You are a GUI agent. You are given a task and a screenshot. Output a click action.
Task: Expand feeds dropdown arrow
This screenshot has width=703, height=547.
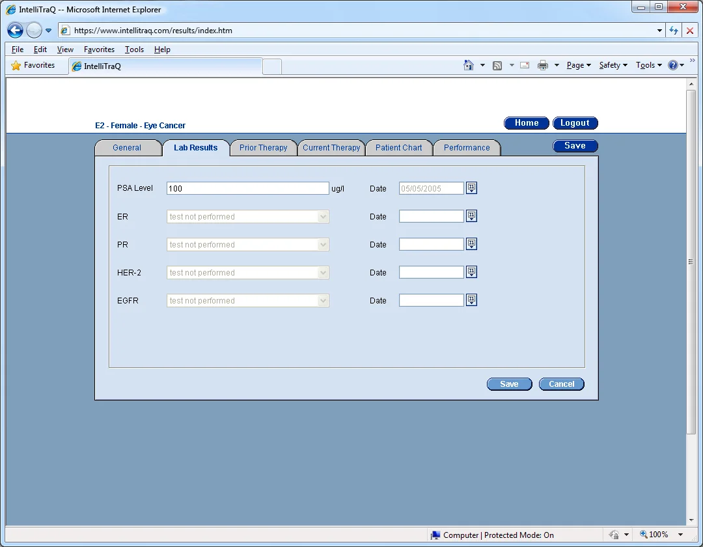(512, 66)
